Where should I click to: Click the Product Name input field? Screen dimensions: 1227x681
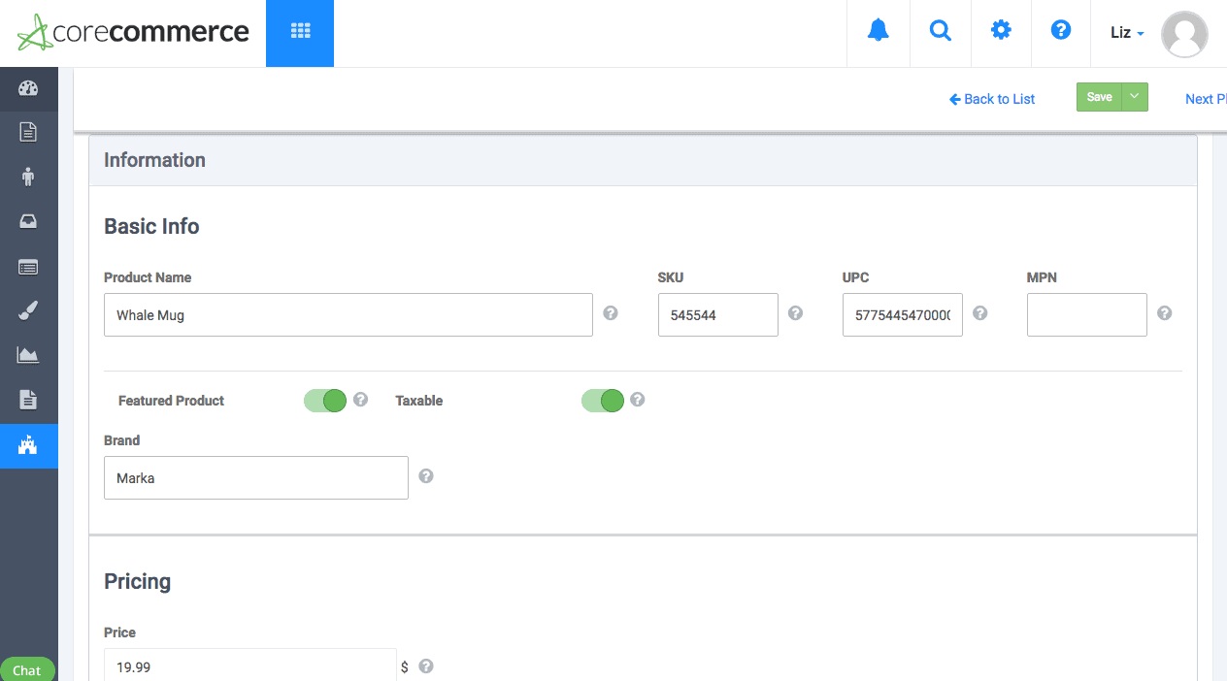pos(348,315)
